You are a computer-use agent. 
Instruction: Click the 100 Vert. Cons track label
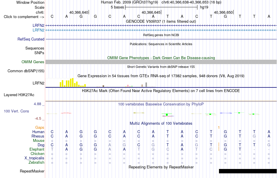coord(16,111)
